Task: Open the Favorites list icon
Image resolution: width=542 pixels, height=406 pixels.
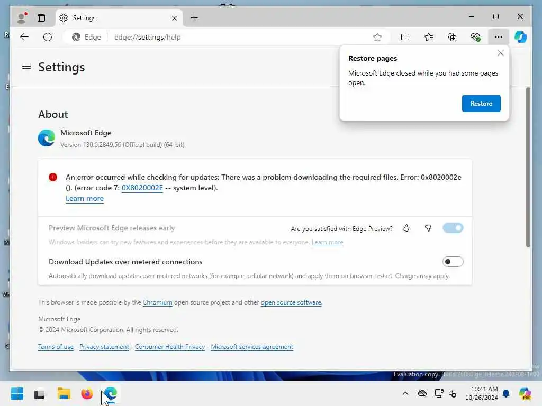Action: [429, 37]
